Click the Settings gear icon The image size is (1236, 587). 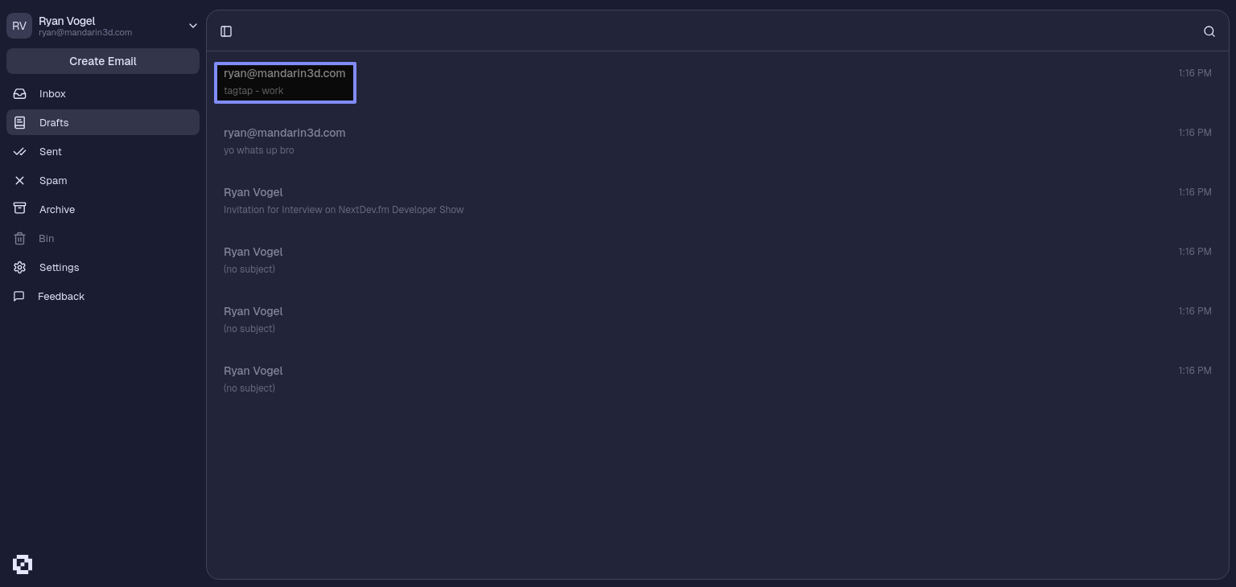coord(20,268)
